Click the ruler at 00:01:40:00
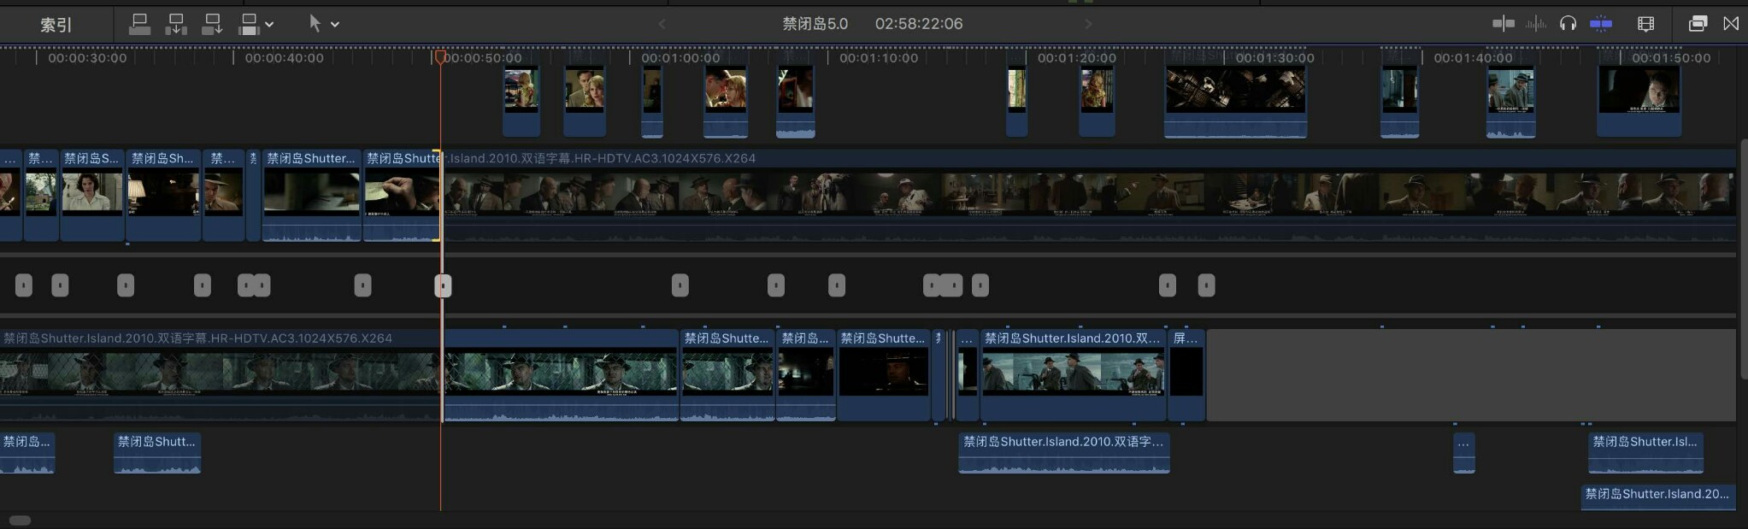 1473,58
